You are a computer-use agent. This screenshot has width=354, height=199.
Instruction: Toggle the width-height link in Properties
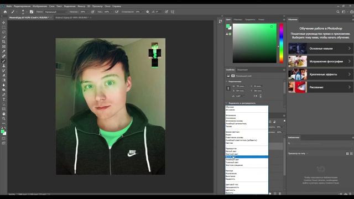228,88
